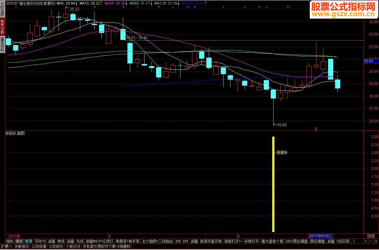This screenshot has width=379, height=250.
Task: Select the 管理 tab at the bottom
Action: click(29, 241)
